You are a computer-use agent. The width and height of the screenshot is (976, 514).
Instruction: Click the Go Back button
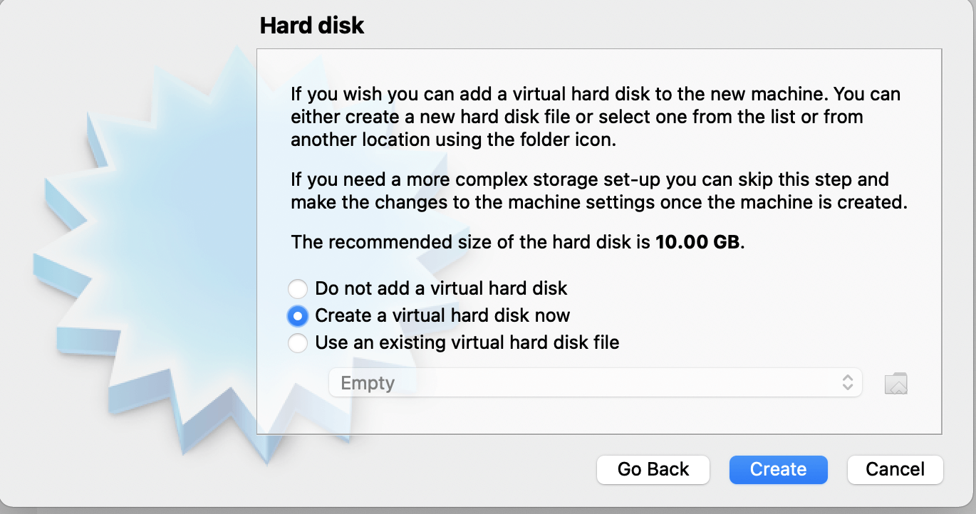tap(653, 470)
